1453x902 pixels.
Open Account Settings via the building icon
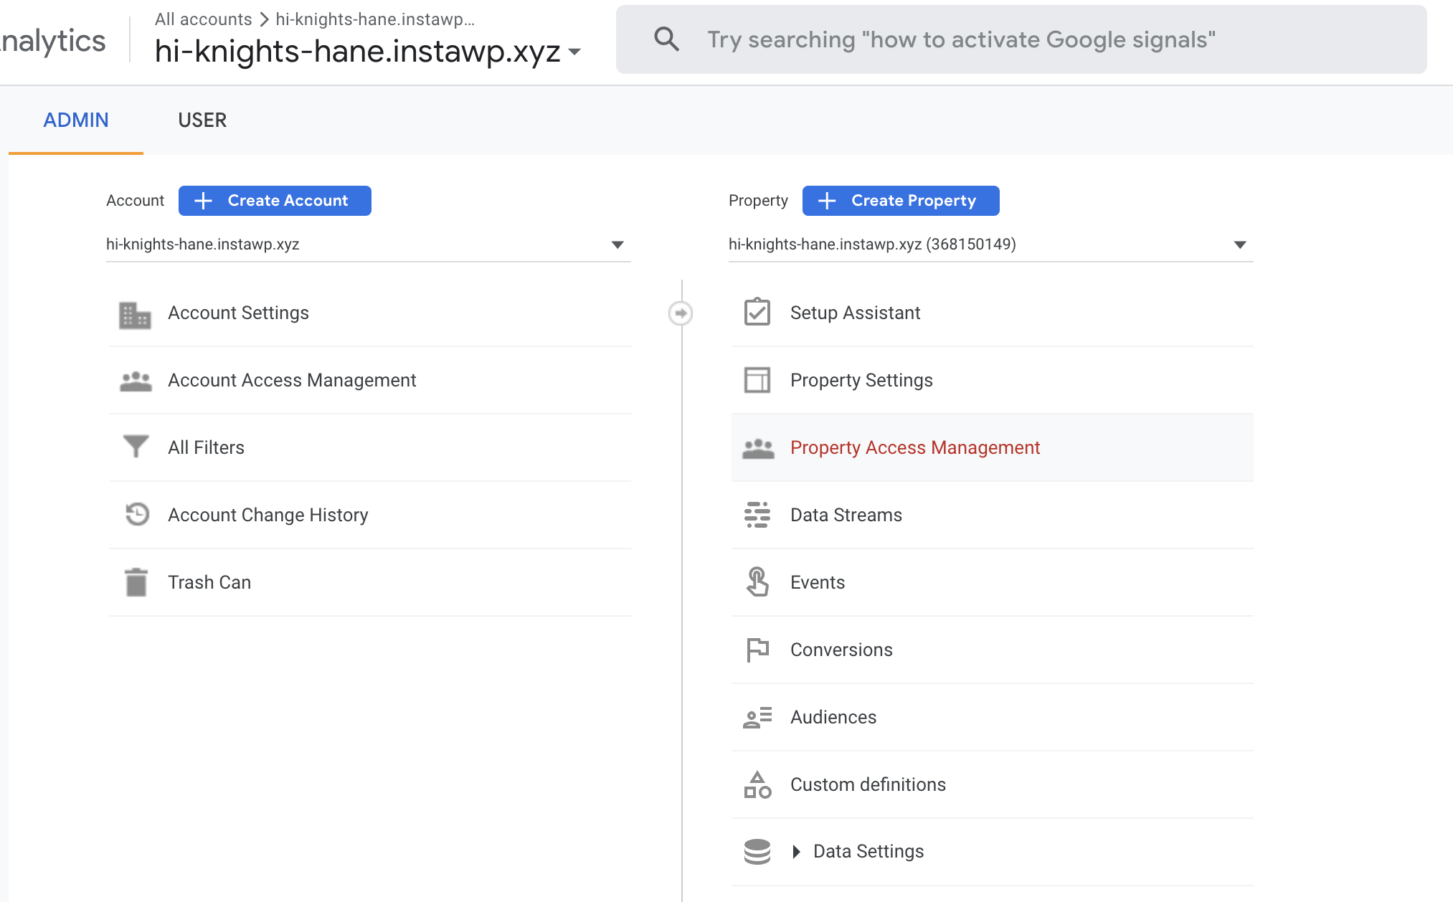136,313
